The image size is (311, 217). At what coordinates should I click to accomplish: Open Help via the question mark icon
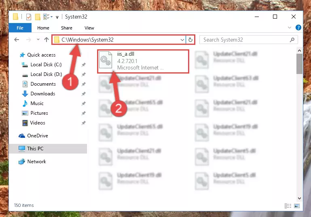click(298, 27)
